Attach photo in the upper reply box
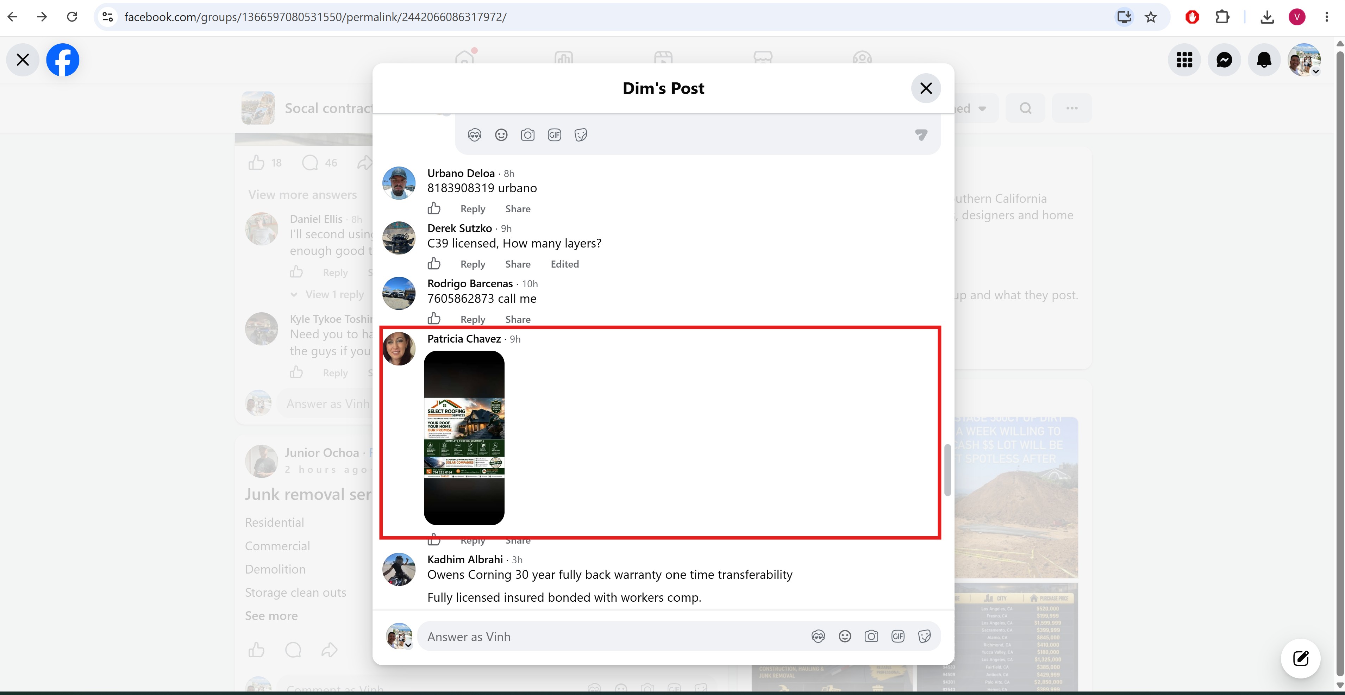This screenshot has height=695, width=1345. (528, 135)
